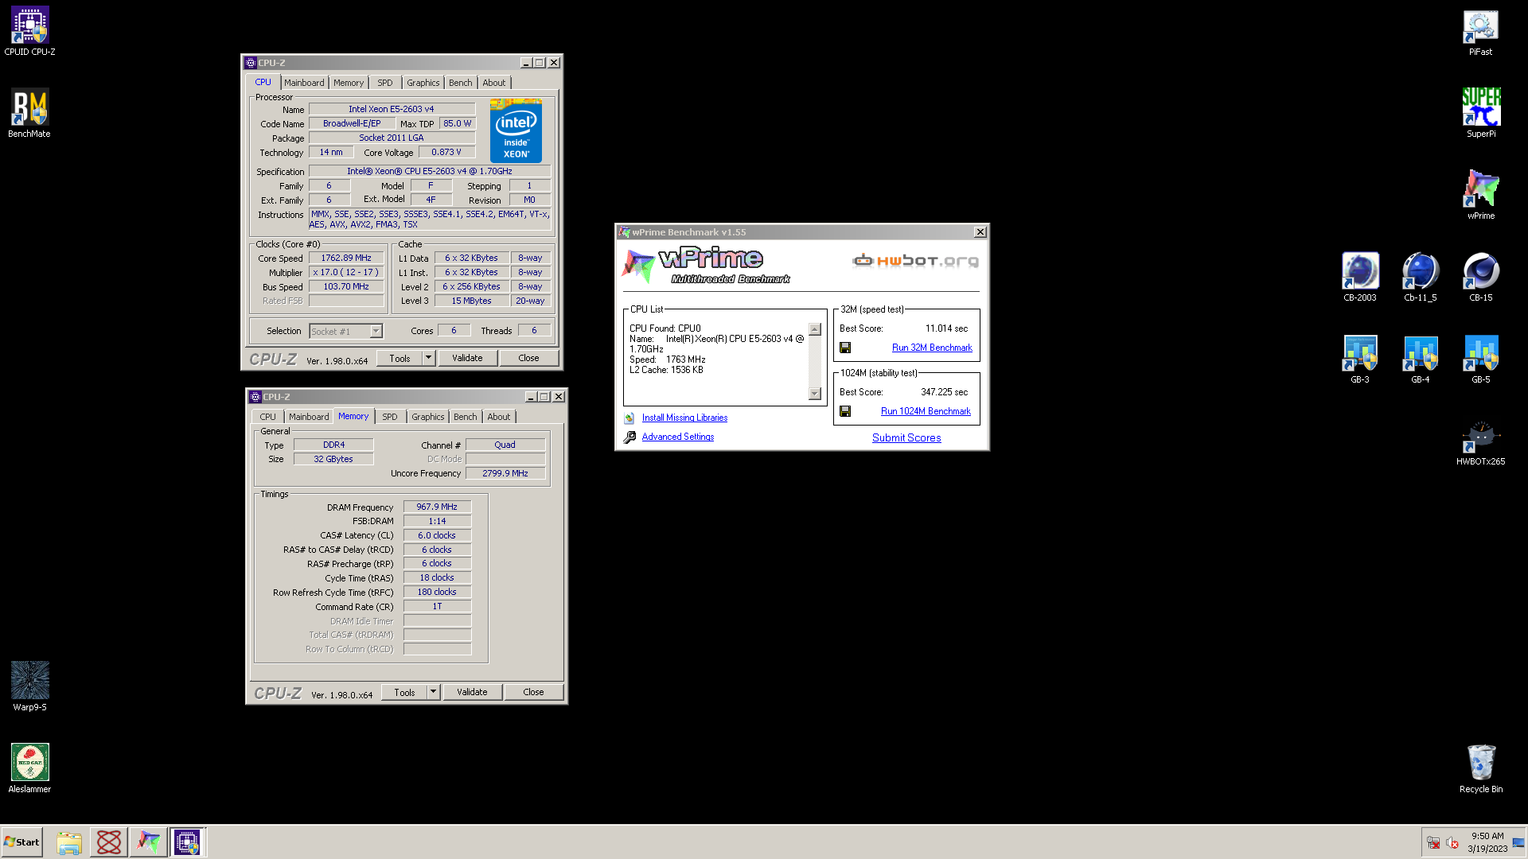Click the Install Missing Libraries icon
1528x859 pixels.
[630, 418]
